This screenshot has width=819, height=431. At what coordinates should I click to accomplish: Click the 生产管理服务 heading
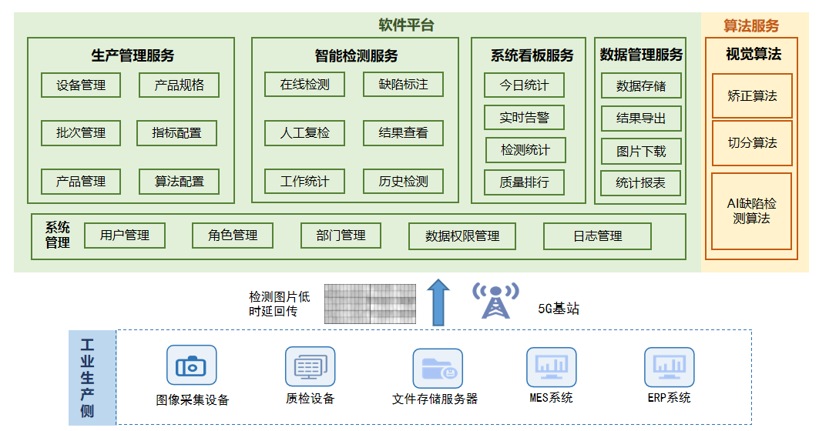[133, 55]
